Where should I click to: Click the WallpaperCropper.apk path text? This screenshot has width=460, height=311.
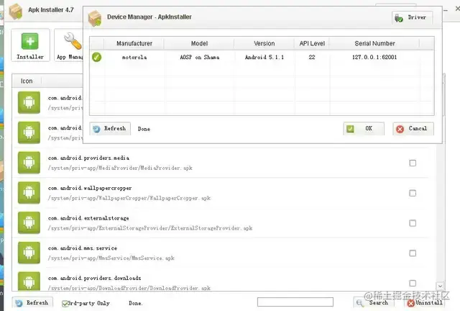pyautogui.click(x=129, y=198)
